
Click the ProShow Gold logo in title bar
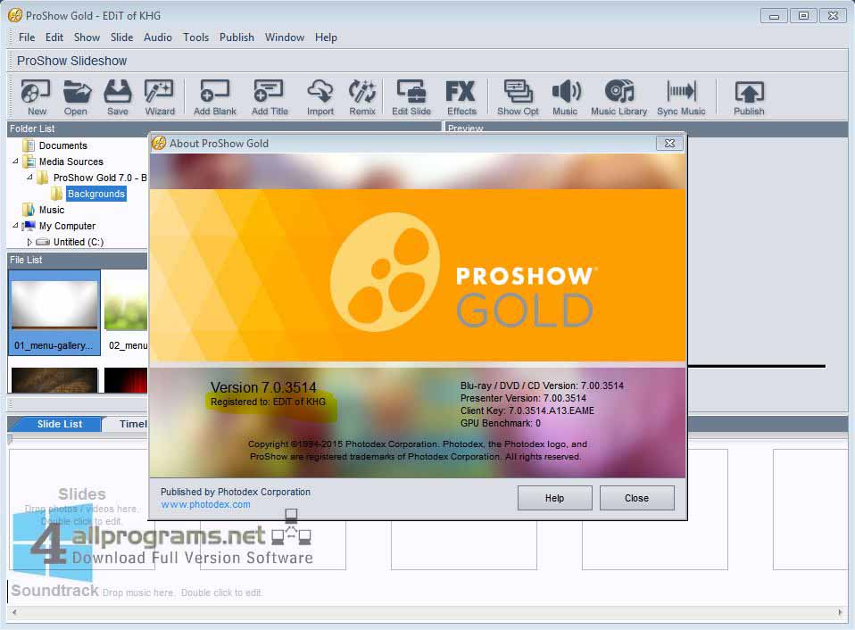point(15,15)
